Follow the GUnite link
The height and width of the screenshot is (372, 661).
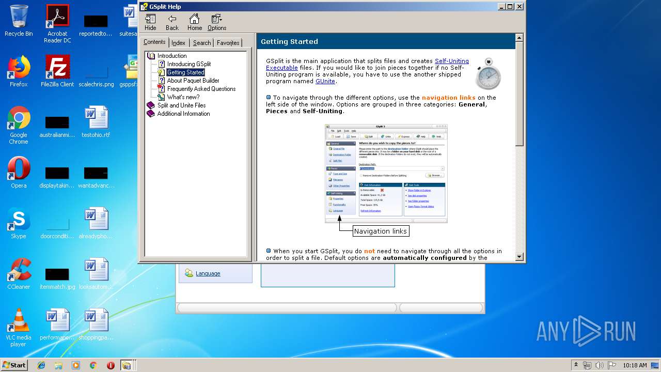click(325, 81)
